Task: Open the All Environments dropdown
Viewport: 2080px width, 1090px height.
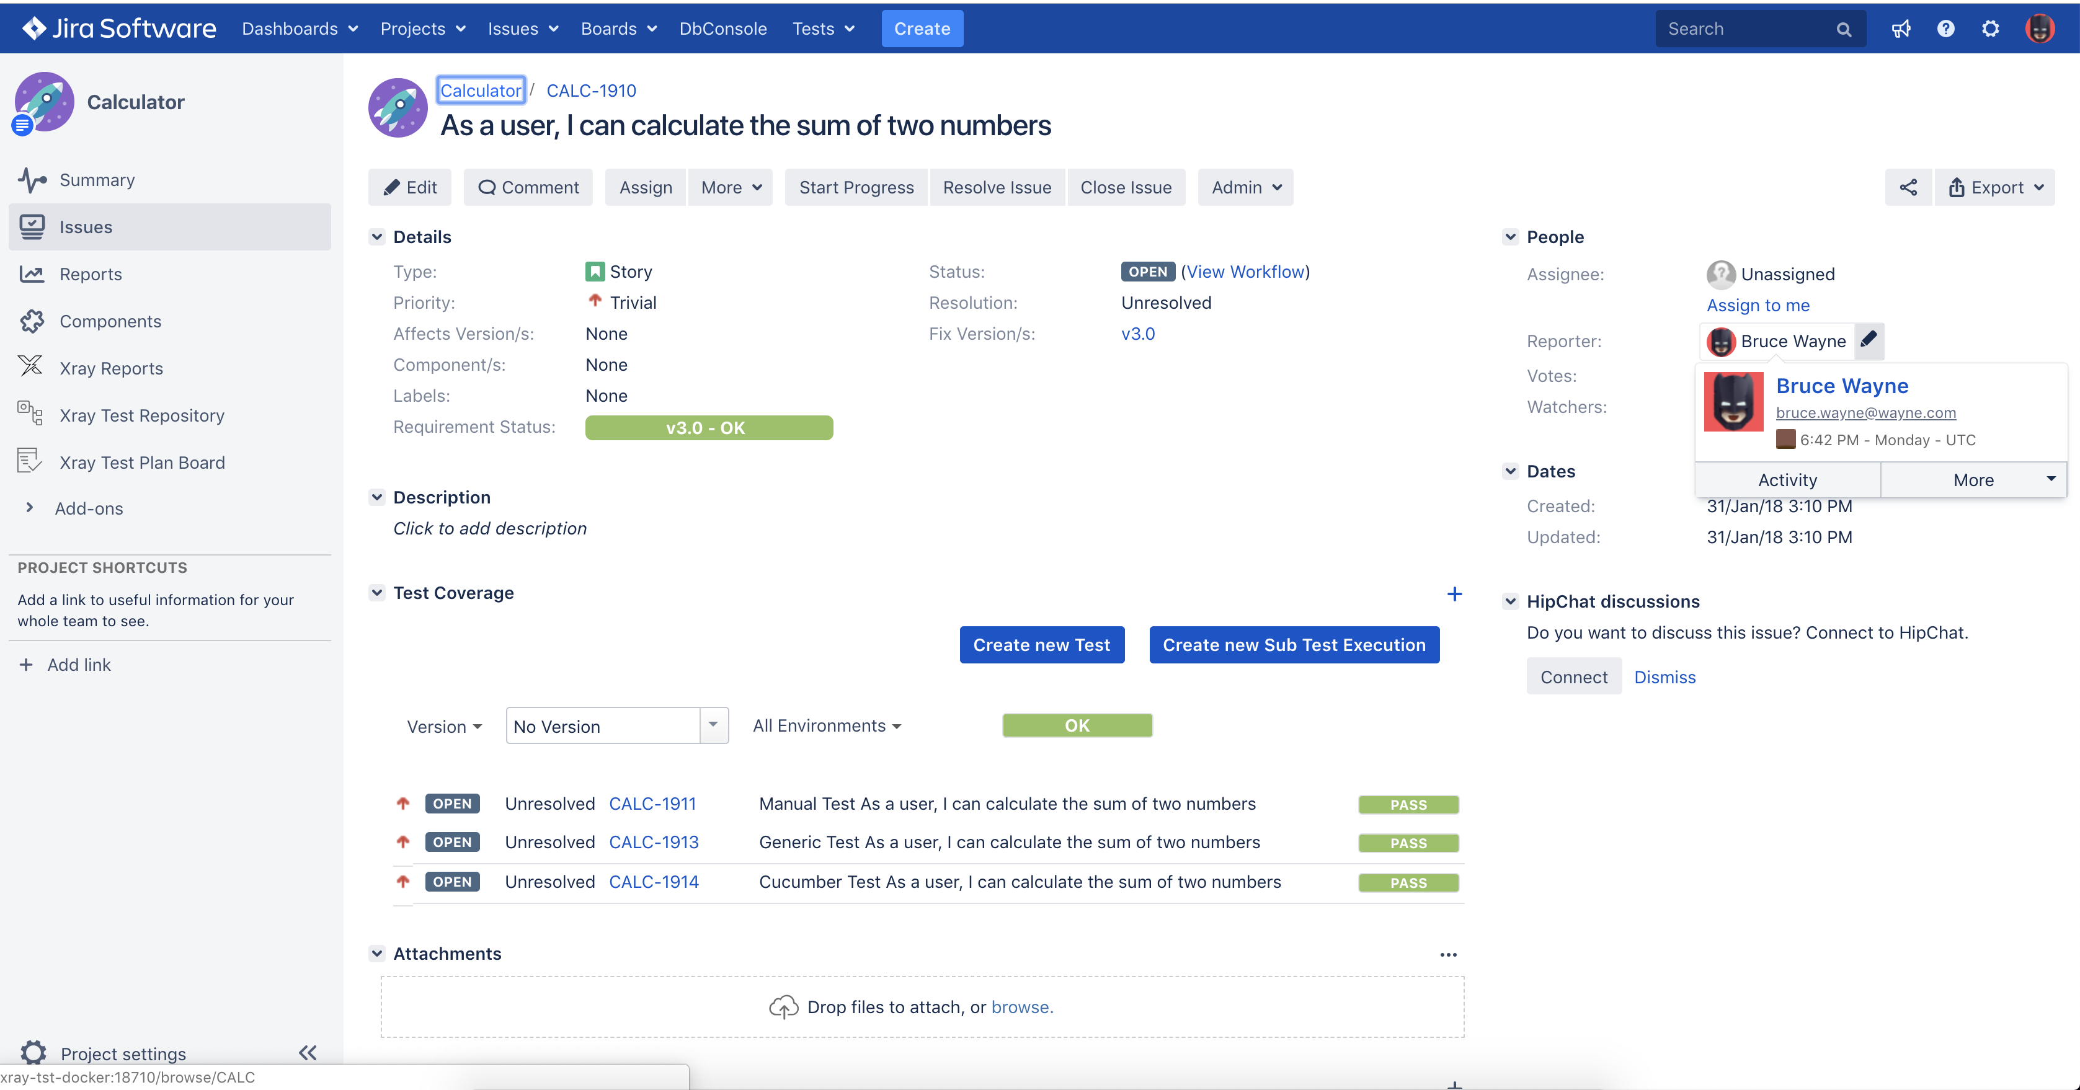Action: tap(827, 726)
